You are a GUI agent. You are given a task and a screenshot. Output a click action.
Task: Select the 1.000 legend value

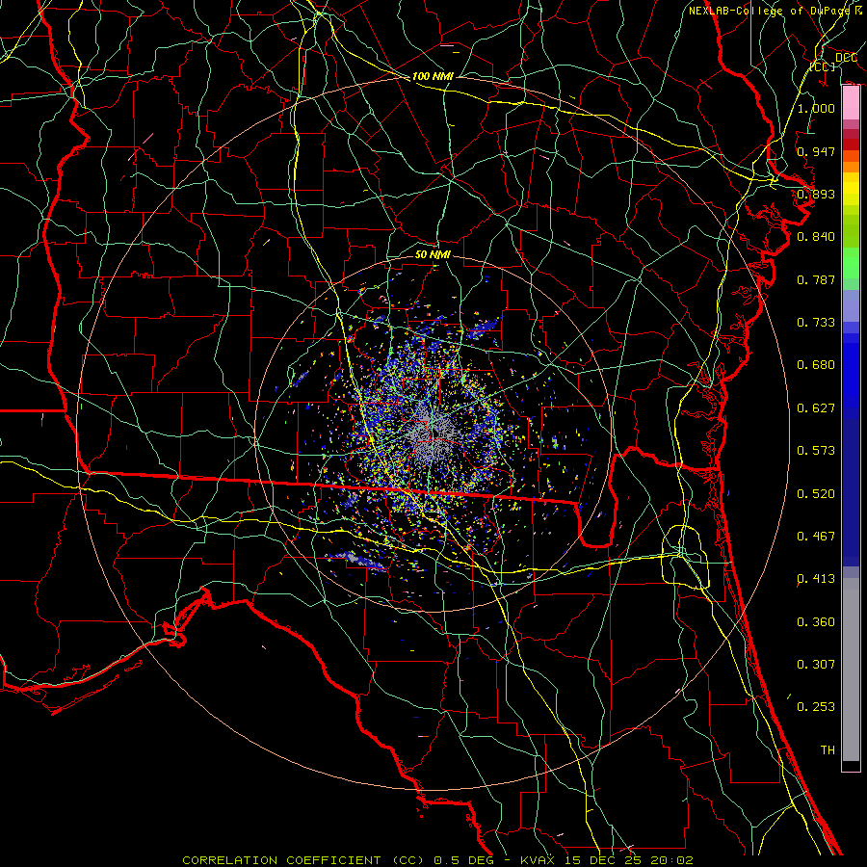click(x=816, y=108)
